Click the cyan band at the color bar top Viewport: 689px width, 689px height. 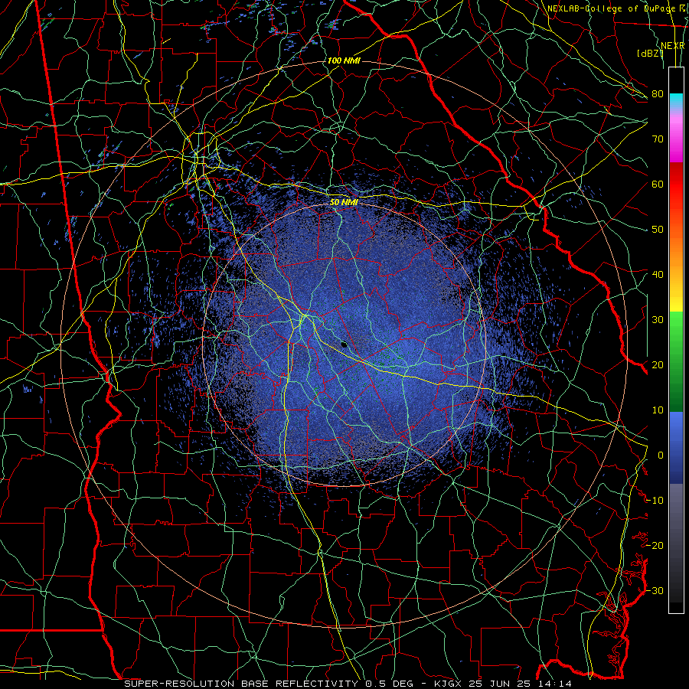pyautogui.click(x=676, y=99)
